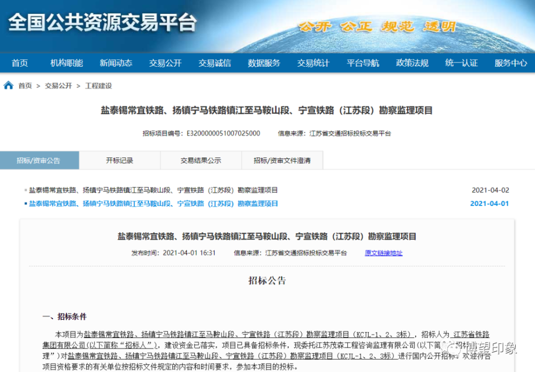Click the 全国公共资源交易平台 site title
This screenshot has width=535, height=372.
coord(102,22)
